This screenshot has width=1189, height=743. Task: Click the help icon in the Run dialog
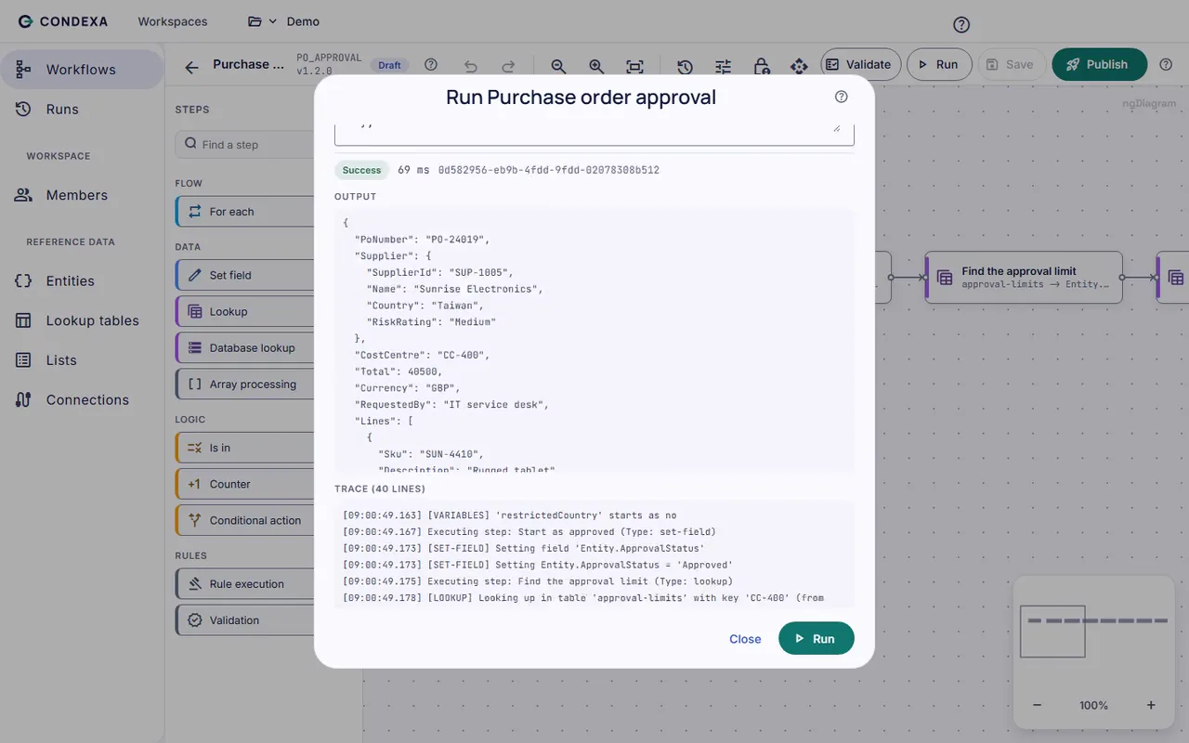click(842, 97)
